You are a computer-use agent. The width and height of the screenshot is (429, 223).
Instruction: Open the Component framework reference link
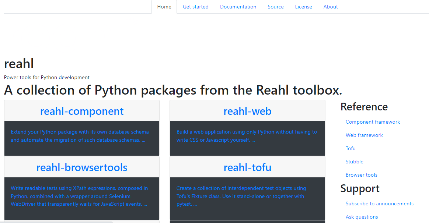pyautogui.click(x=373, y=122)
